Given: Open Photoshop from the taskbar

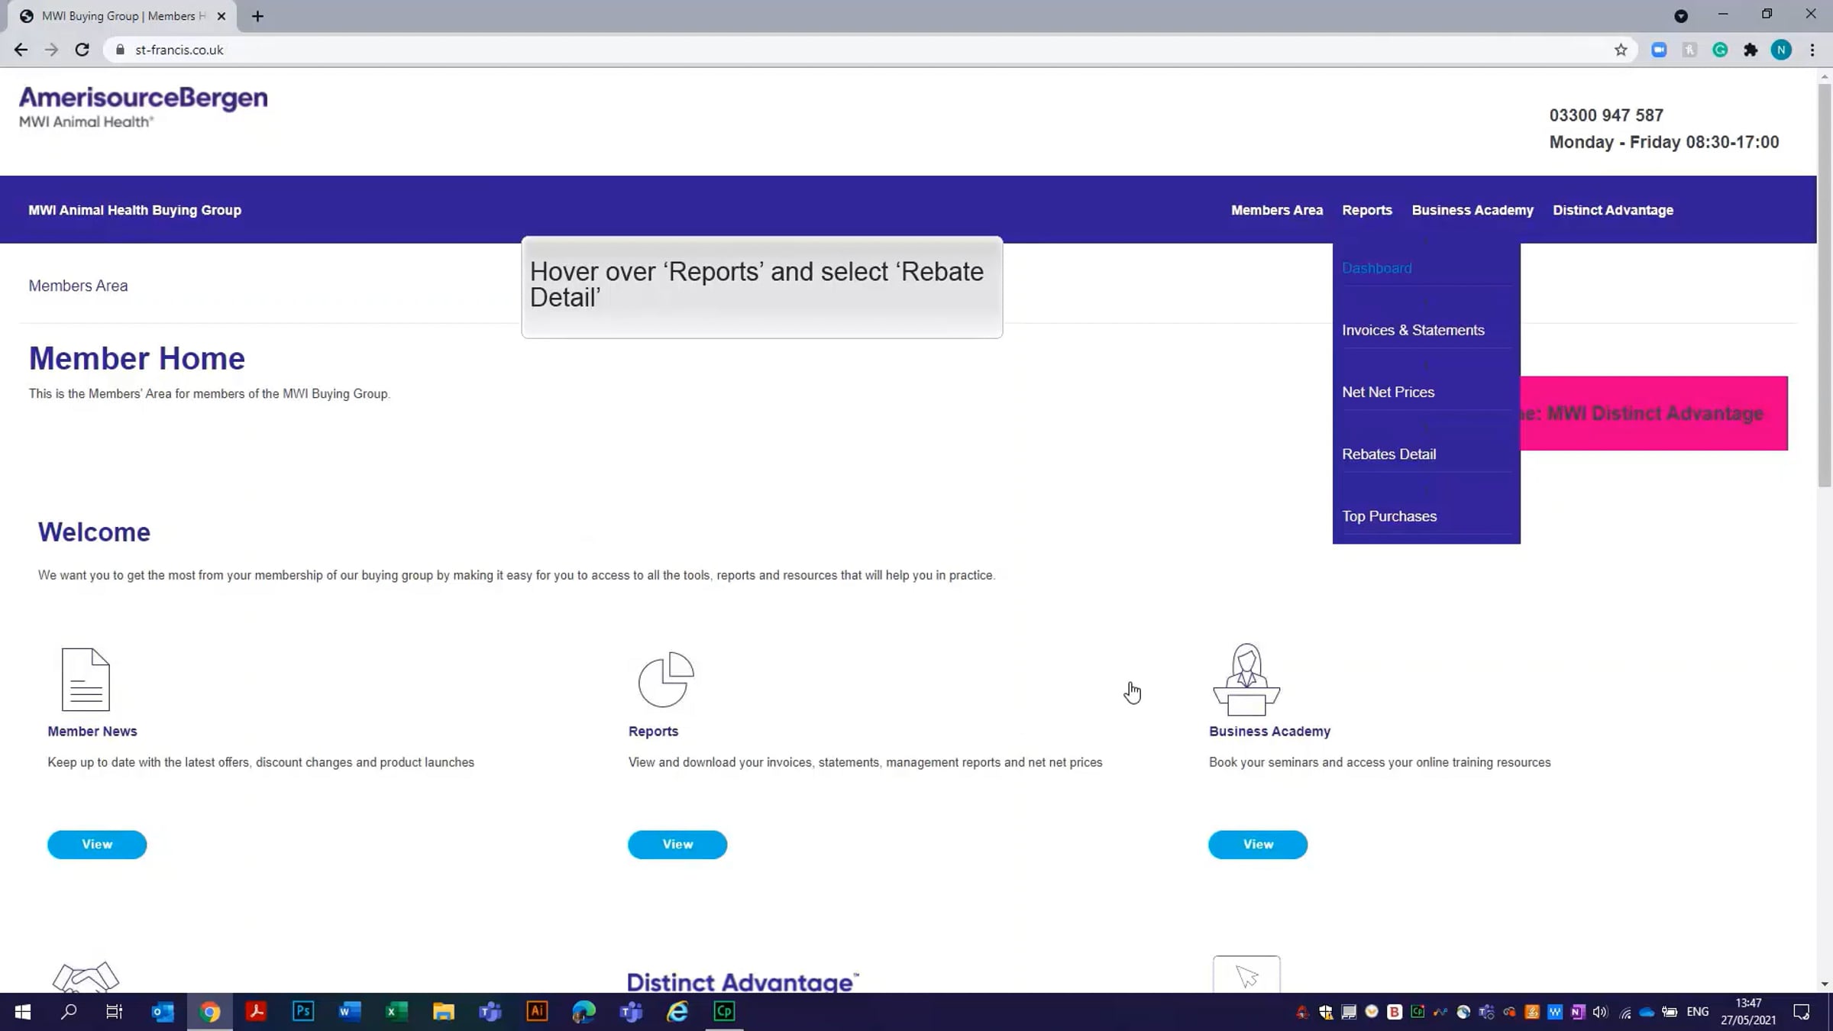Looking at the screenshot, I should coord(303,1012).
